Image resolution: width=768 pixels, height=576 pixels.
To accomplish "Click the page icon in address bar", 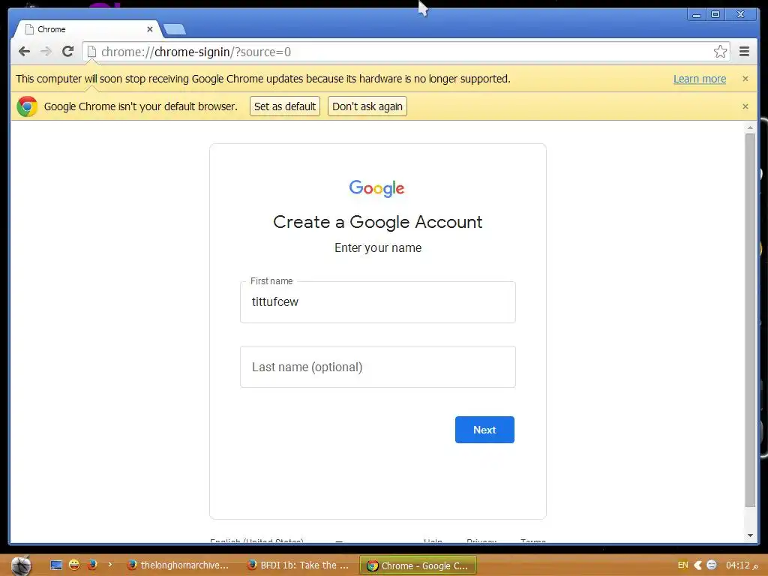I will [x=91, y=52].
